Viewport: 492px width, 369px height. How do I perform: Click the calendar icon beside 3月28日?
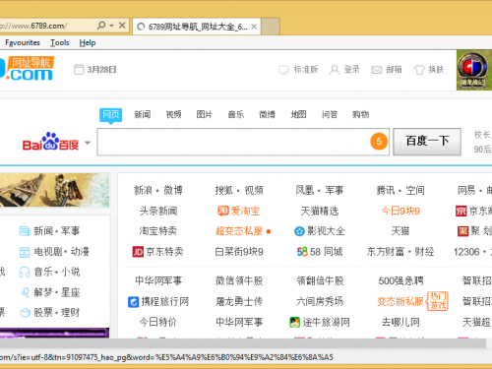tap(79, 70)
